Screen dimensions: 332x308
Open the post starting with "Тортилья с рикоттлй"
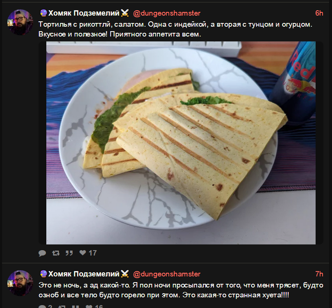tap(175, 29)
